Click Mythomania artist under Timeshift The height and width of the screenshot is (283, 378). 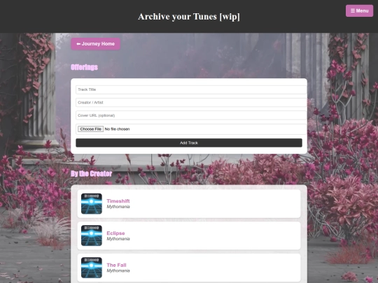tap(118, 207)
